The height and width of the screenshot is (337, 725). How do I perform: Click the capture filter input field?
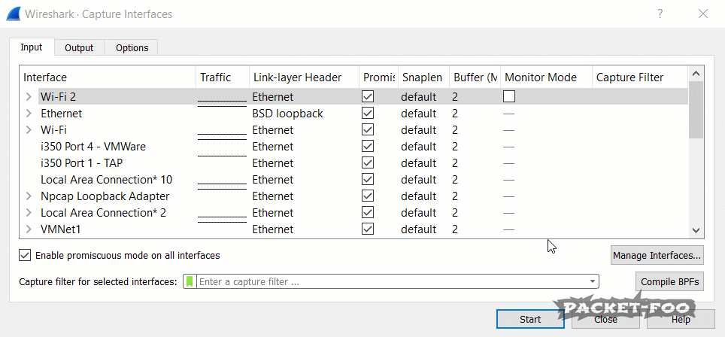[x=392, y=281]
